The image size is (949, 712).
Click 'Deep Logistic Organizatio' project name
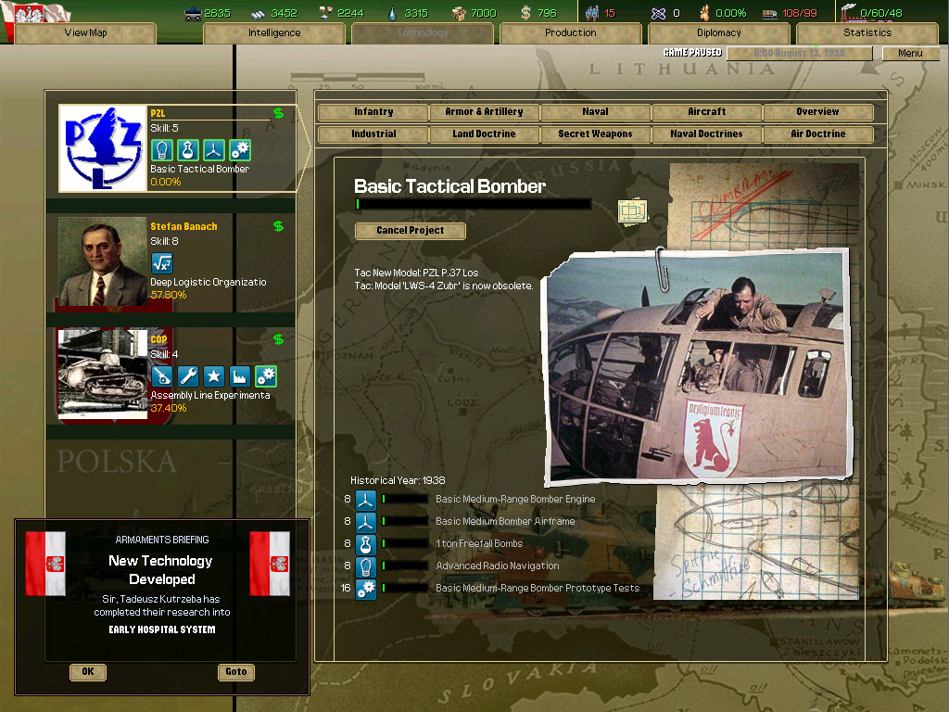click(209, 282)
